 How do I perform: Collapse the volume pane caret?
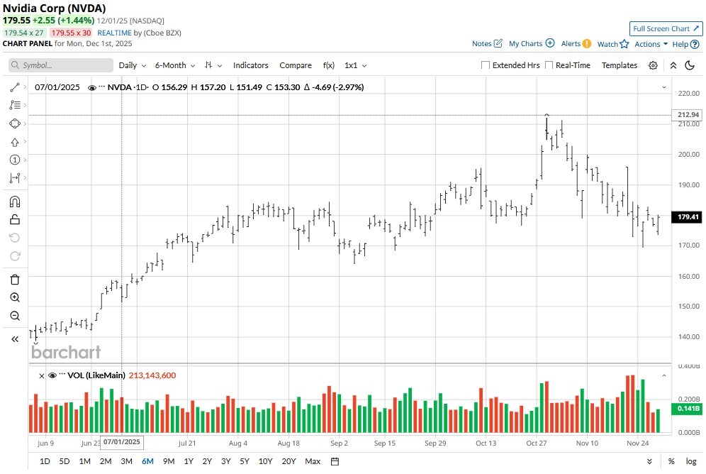coord(663,375)
